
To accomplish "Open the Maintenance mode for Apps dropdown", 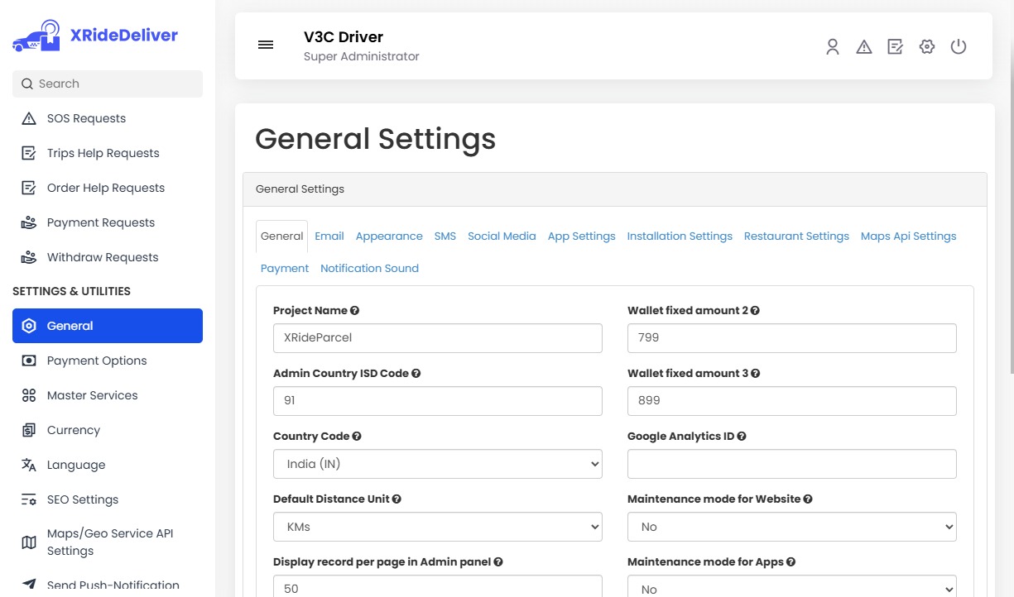I will [x=791, y=587].
